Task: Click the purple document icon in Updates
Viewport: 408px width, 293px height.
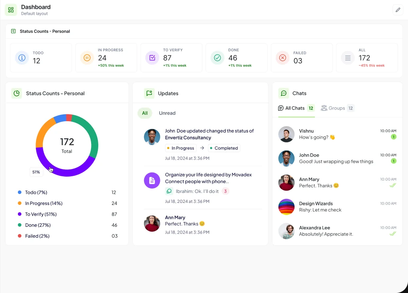Action: (x=152, y=180)
